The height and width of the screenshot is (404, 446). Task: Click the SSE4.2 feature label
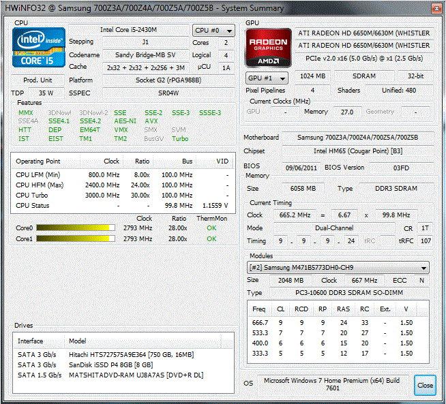pyautogui.click(x=90, y=121)
